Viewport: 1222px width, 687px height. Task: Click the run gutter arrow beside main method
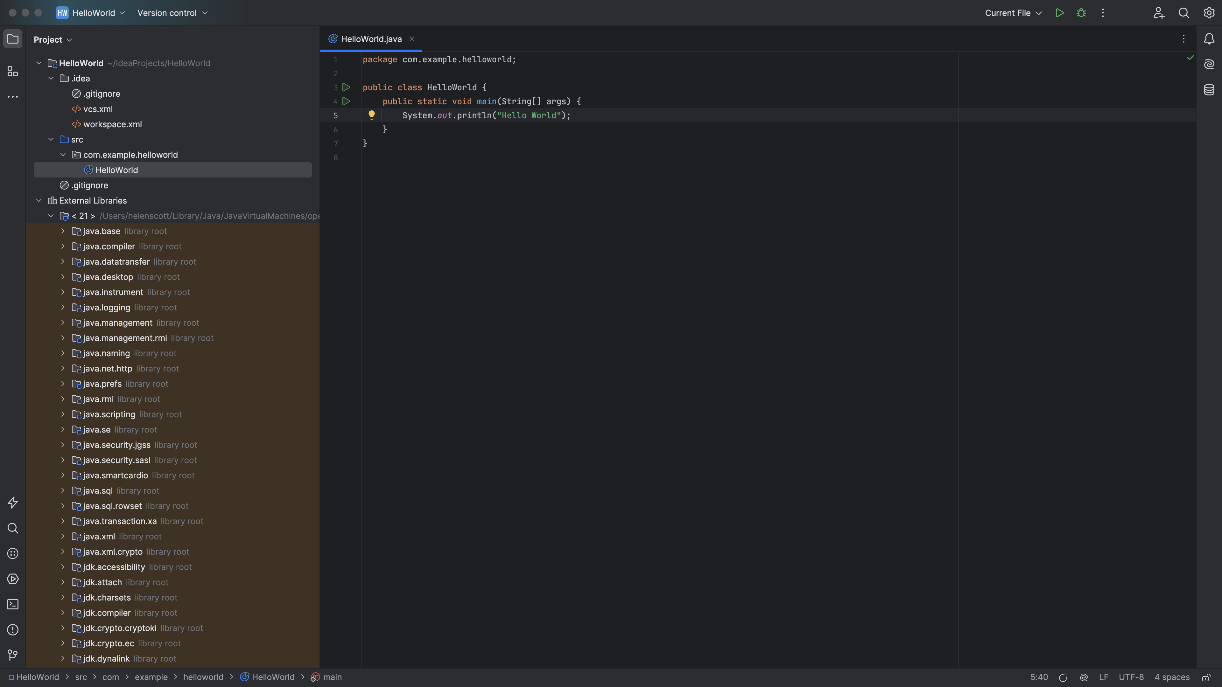click(346, 101)
